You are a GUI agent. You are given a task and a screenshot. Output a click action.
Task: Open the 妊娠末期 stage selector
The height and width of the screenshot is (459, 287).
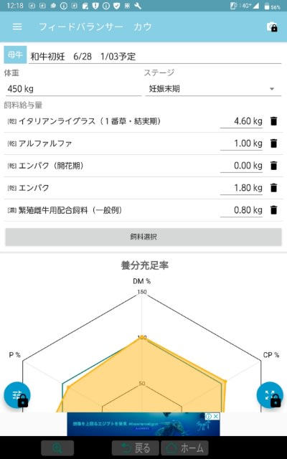213,89
